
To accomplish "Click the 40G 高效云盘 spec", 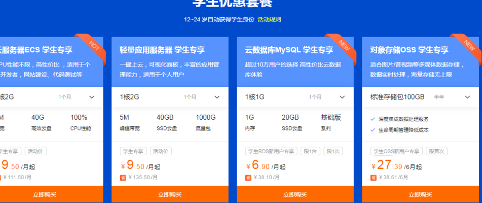I will (x=41, y=123).
